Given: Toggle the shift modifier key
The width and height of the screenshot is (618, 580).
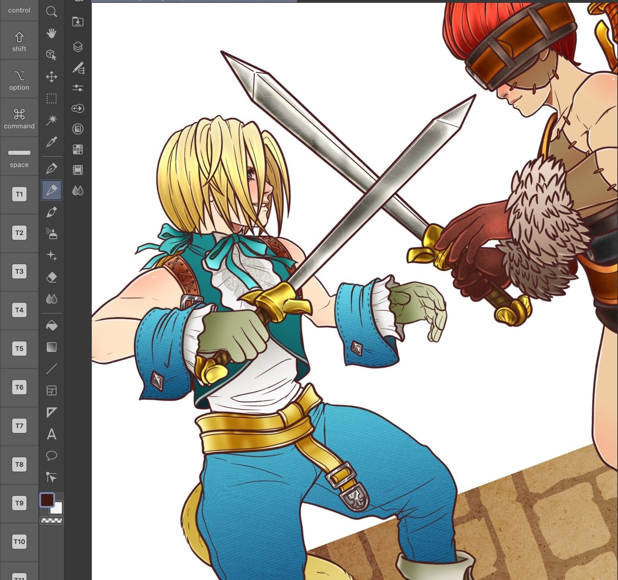Looking at the screenshot, I should (19, 41).
